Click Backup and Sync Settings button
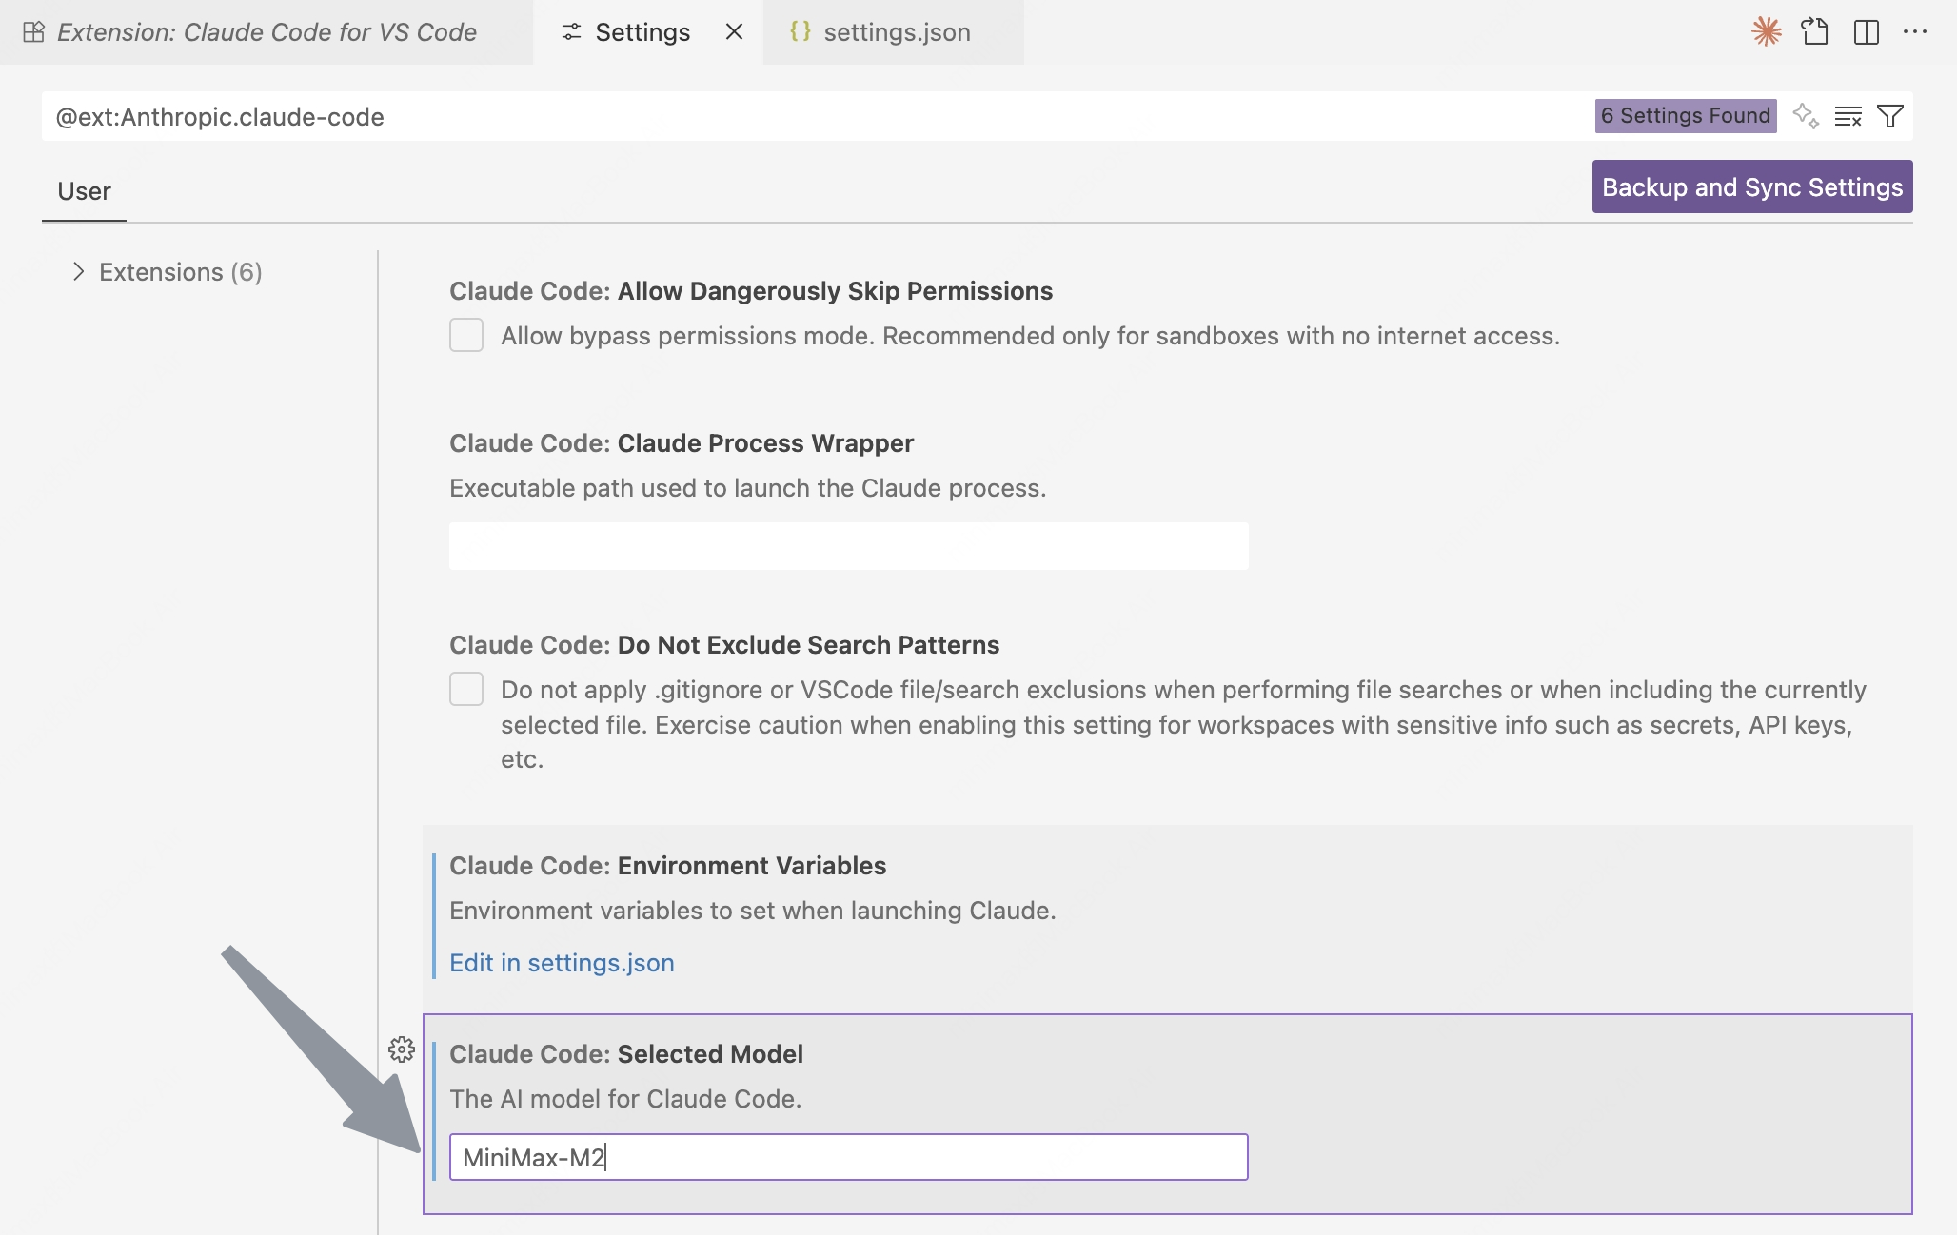Image resolution: width=1957 pixels, height=1235 pixels. 1751,186
